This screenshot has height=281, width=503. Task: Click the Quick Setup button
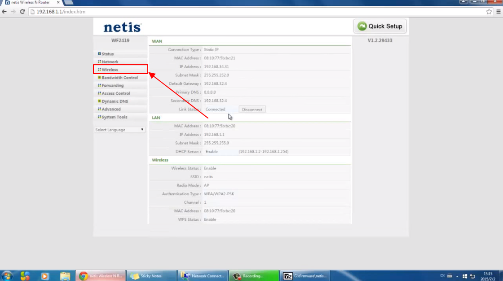[x=380, y=26]
